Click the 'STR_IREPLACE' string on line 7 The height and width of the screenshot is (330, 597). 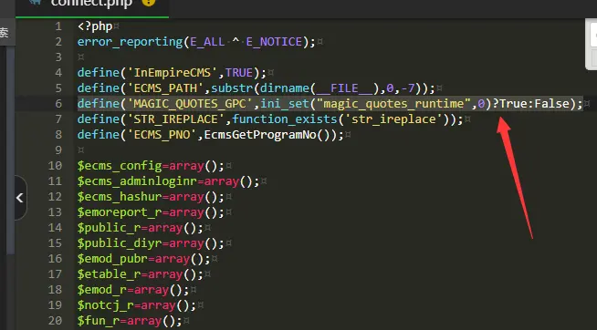pos(175,119)
